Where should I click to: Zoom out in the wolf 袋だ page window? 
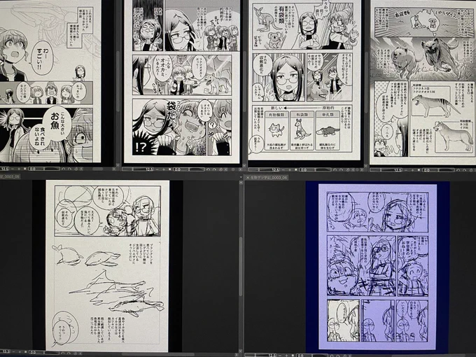tap(157, 169)
